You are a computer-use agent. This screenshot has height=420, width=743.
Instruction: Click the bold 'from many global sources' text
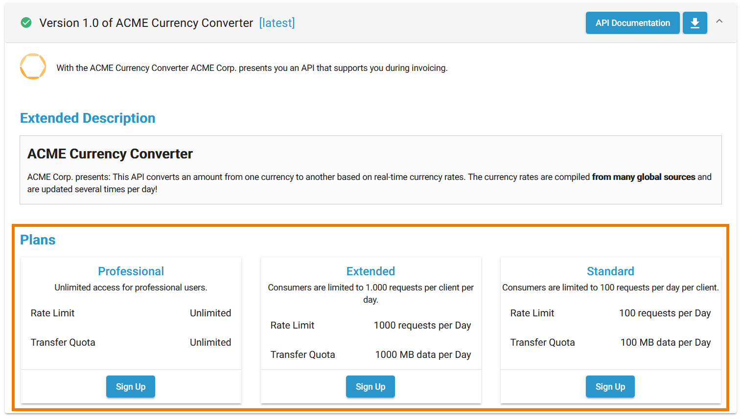pos(643,177)
